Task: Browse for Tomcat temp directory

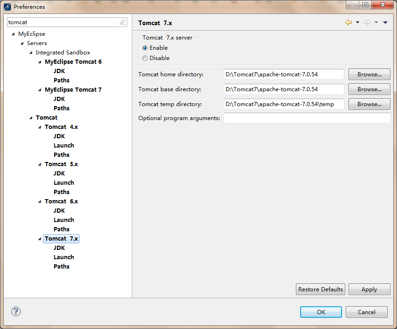Action: click(x=369, y=104)
